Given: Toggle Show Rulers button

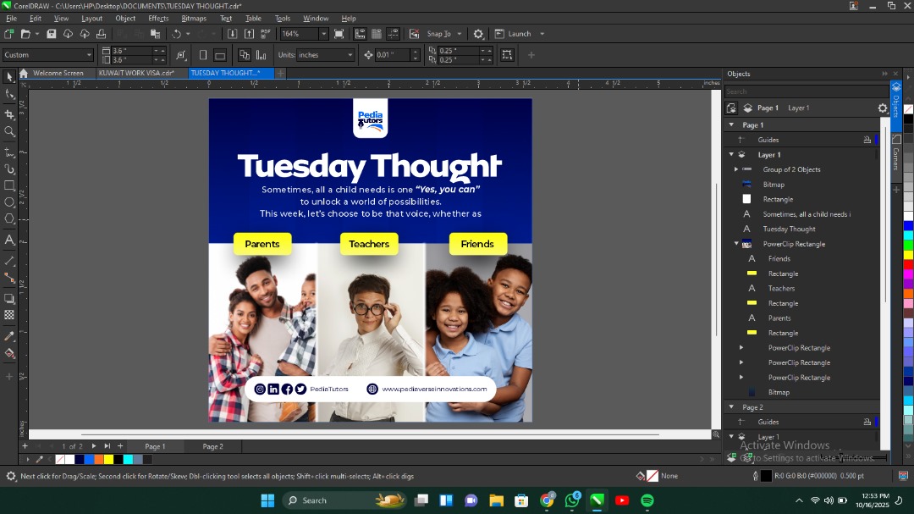Looking at the screenshot, I should pyautogui.click(x=361, y=34).
